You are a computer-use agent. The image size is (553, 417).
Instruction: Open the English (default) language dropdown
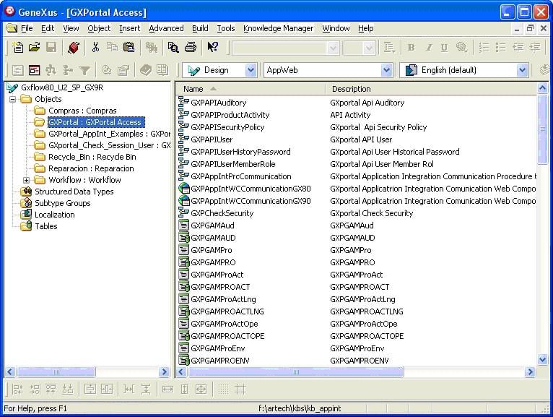click(x=522, y=70)
